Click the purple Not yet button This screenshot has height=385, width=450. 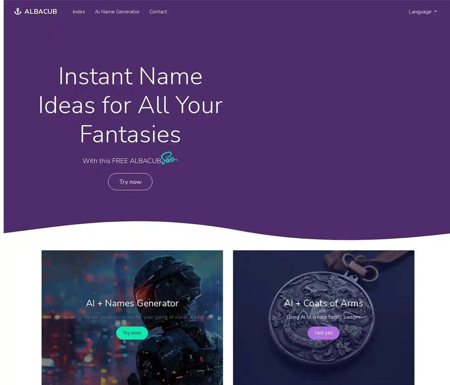(323, 333)
